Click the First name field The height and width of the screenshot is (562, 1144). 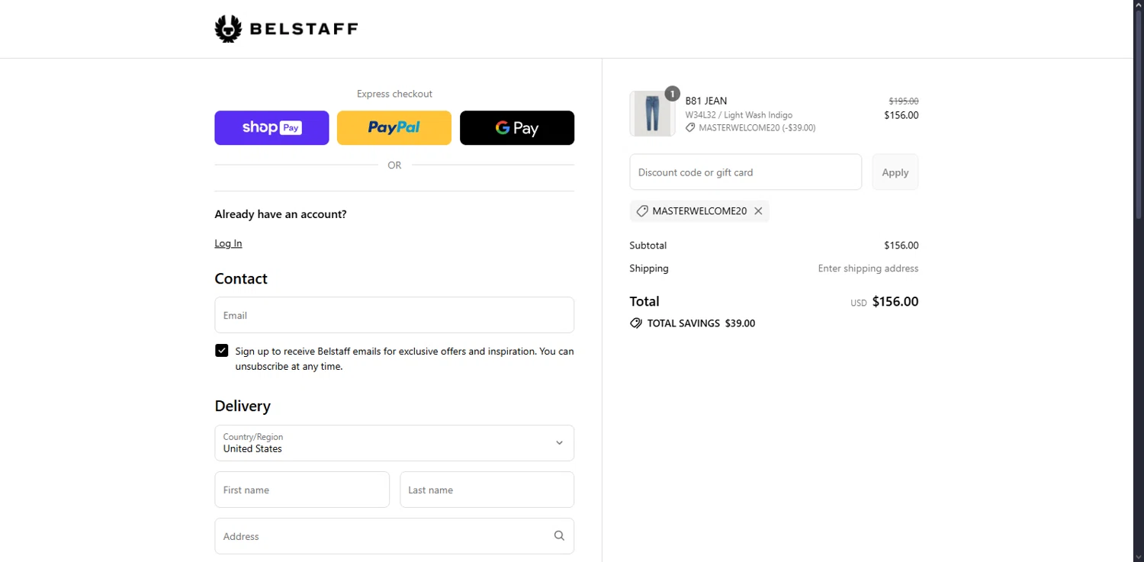pyautogui.click(x=302, y=490)
